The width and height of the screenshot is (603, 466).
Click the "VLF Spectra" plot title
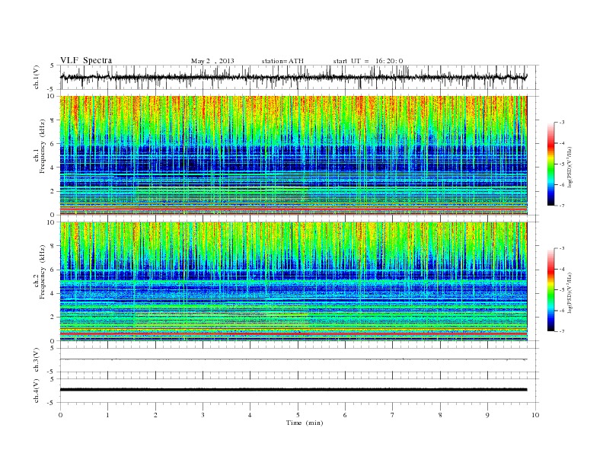point(86,60)
